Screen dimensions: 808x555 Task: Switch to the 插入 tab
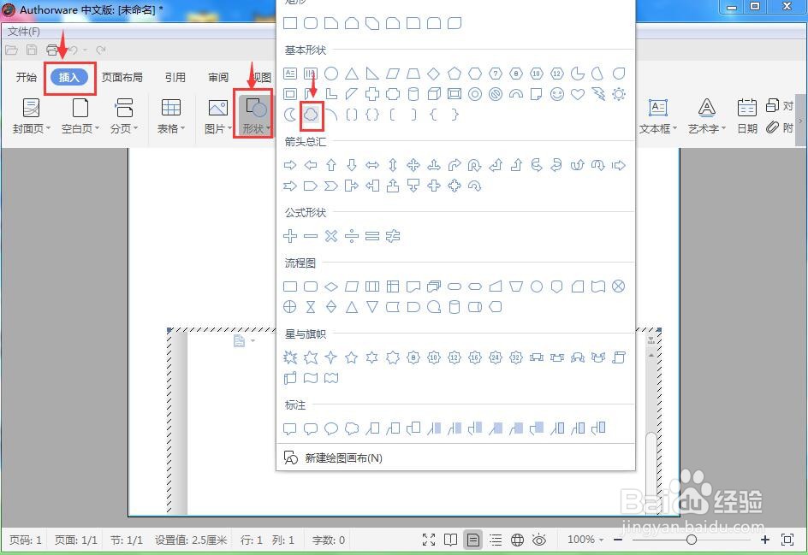[x=69, y=77]
